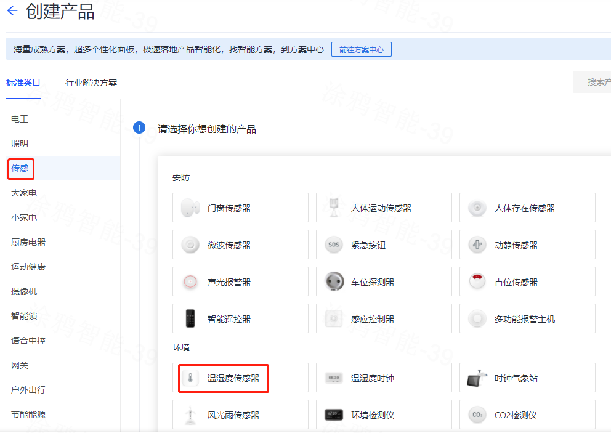Select the 温湿度传感器 thermometer icon
The height and width of the screenshot is (433, 611).
[x=190, y=378]
